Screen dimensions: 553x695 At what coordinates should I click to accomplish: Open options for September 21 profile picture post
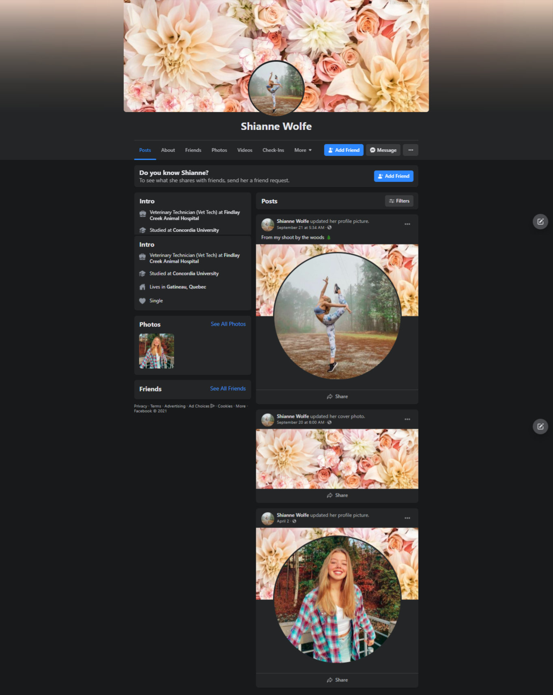(407, 224)
